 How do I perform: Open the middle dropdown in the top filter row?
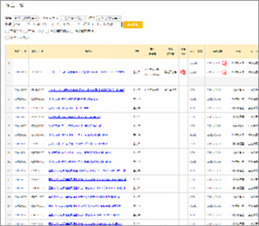pyautogui.click(x=73, y=18)
